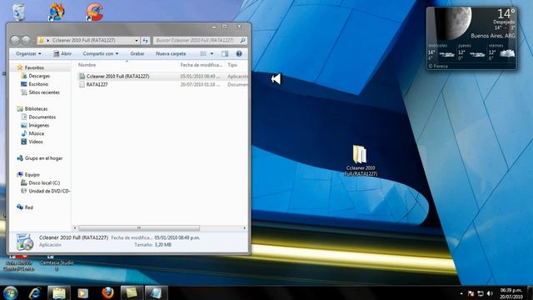Click the Forward navigation arrow in Explorer
Screen dimensions: 533x300
[27, 40]
